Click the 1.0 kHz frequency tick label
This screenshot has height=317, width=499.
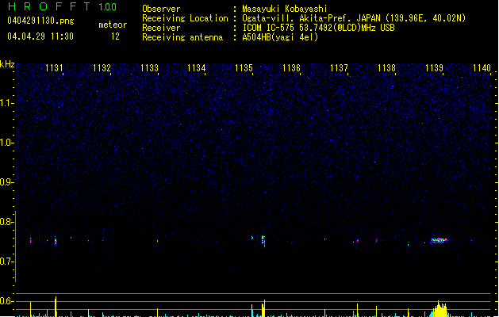7,143
